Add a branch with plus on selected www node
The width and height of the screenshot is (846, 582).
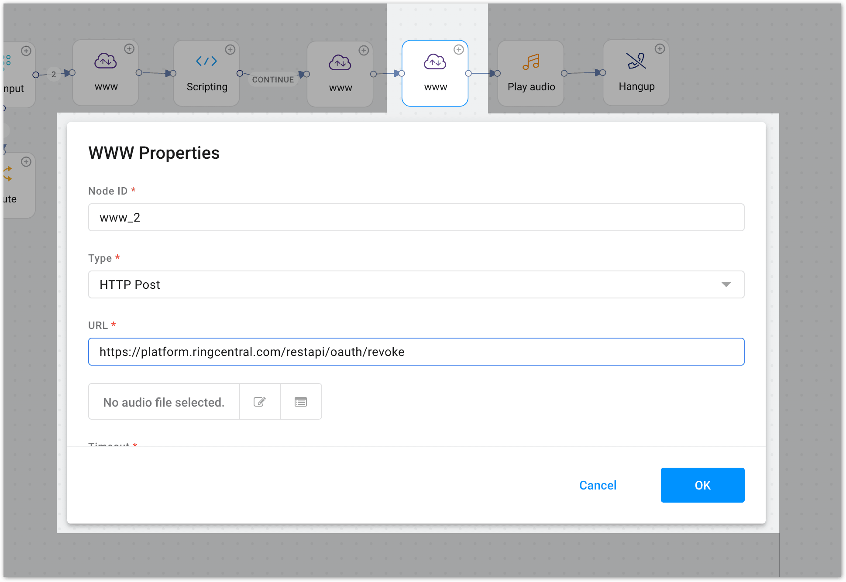tap(458, 50)
